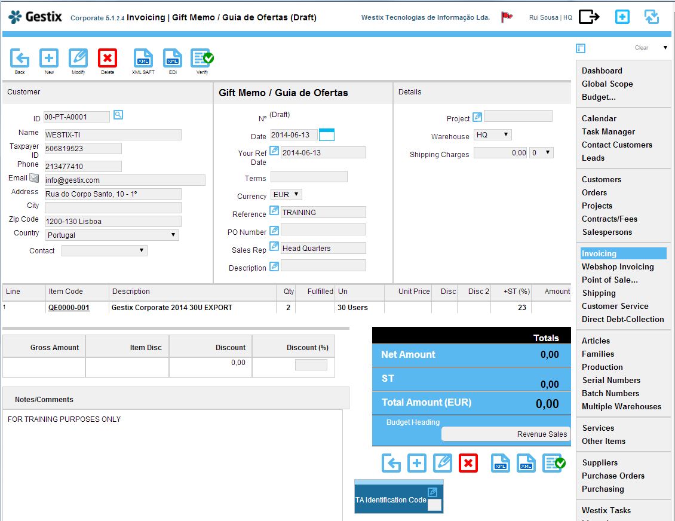Image resolution: width=675 pixels, height=521 pixels.
Task: Click the Email envelope icon
Action: click(34, 178)
